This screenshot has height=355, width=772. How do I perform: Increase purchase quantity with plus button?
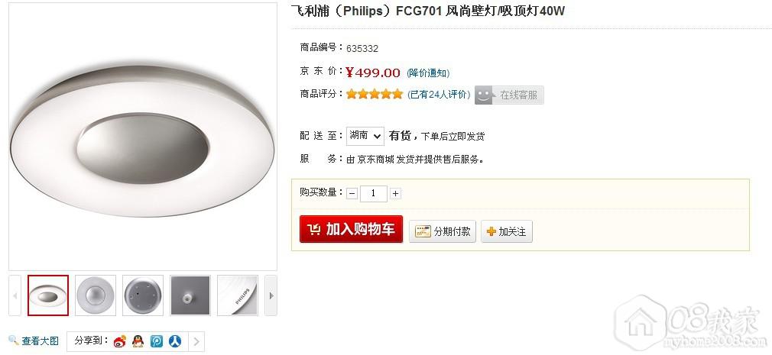(x=395, y=194)
